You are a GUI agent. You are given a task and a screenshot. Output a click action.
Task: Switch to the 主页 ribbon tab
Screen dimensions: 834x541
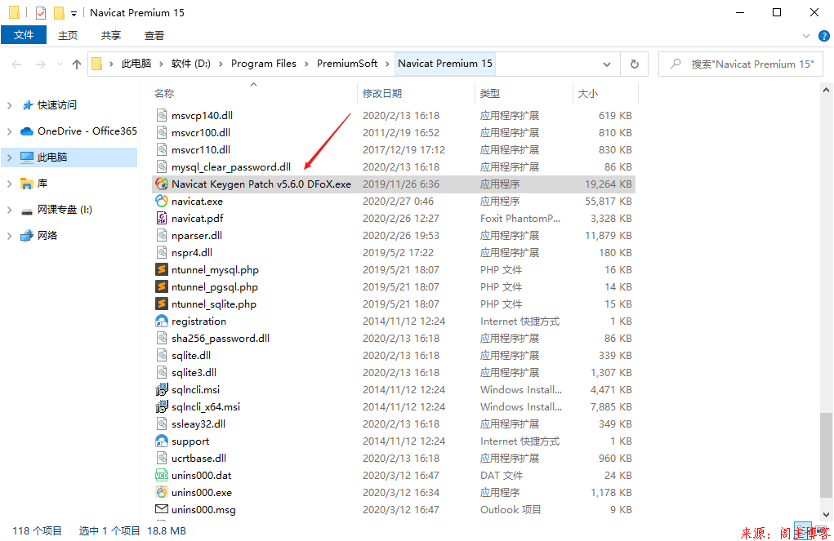[x=68, y=36]
